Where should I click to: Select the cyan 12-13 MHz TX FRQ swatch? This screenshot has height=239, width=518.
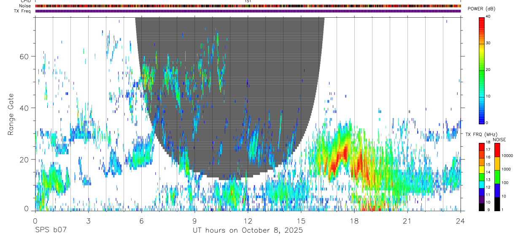click(481, 184)
